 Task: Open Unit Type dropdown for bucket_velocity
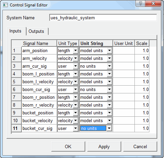tap(75, 120)
